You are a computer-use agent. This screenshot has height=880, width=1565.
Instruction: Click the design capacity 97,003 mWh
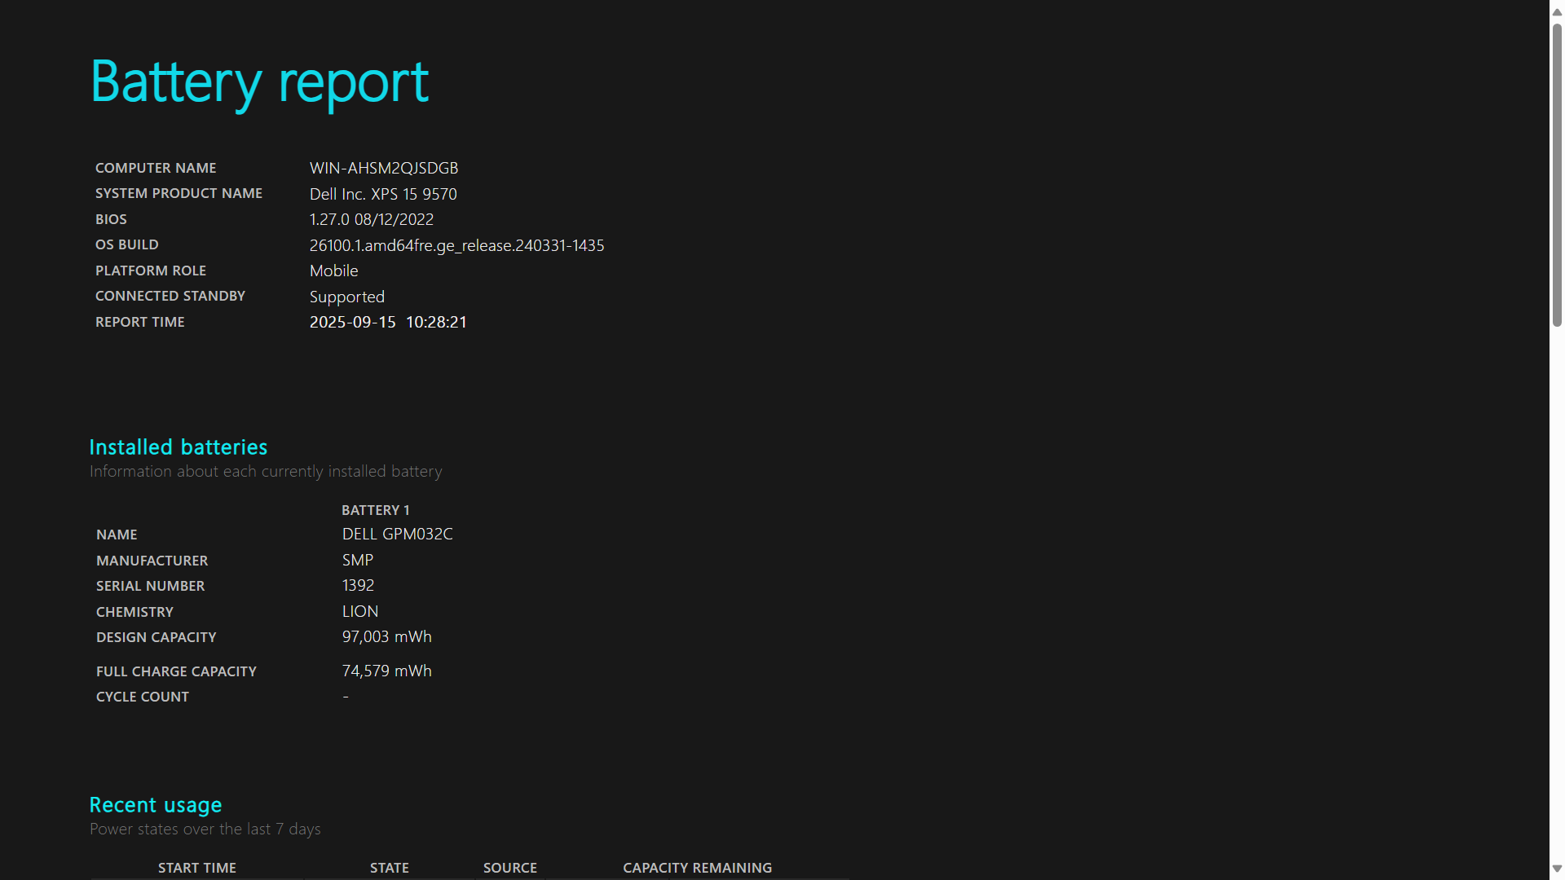(386, 636)
